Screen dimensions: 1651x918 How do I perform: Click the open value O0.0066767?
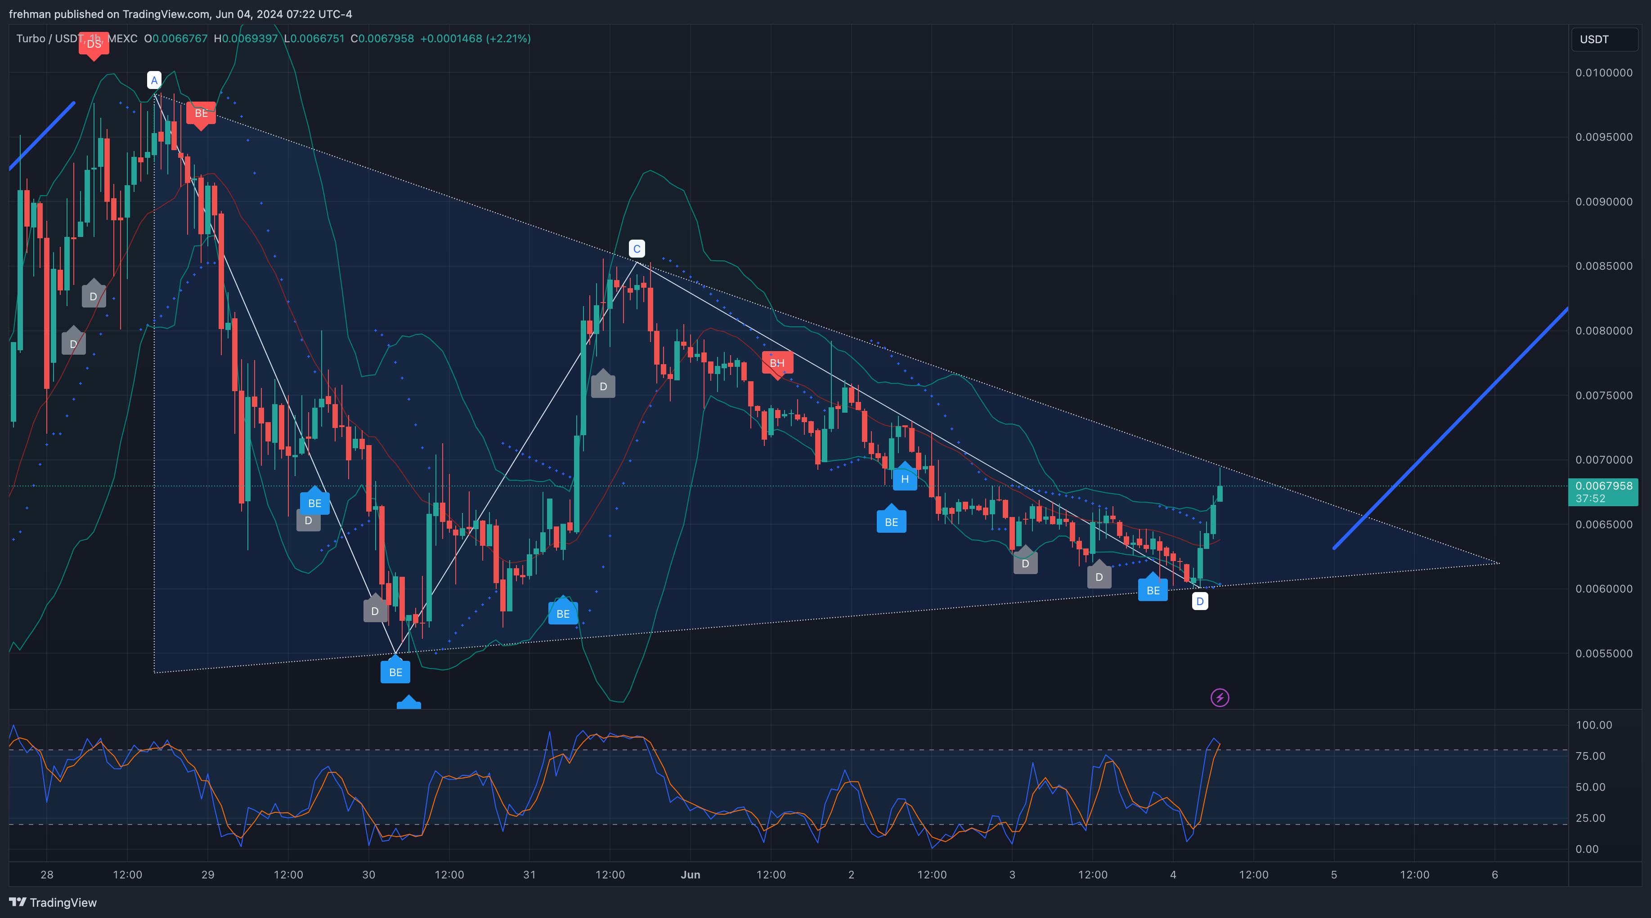click(x=175, y=38)
